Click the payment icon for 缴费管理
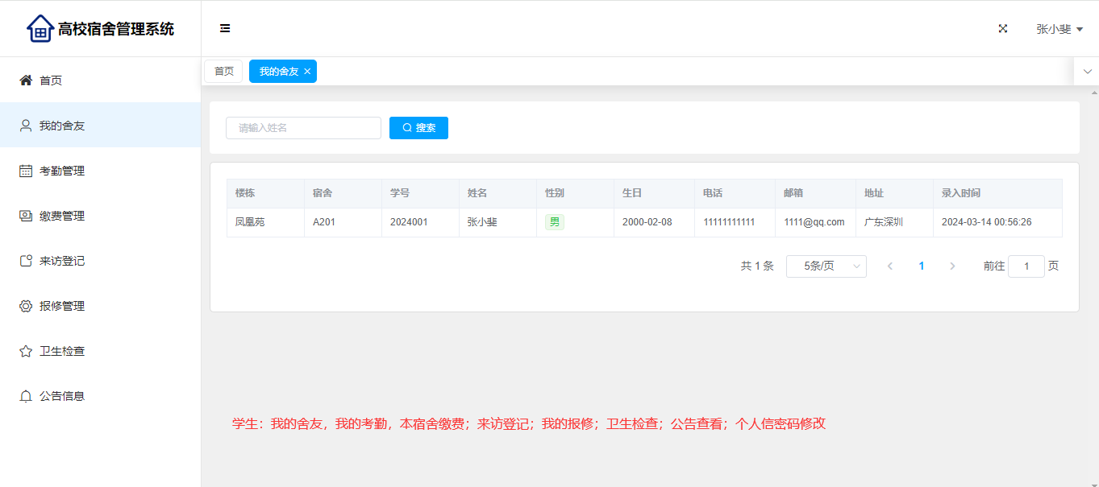This screenshot has width=1099, height=487. tap(26, 216)
